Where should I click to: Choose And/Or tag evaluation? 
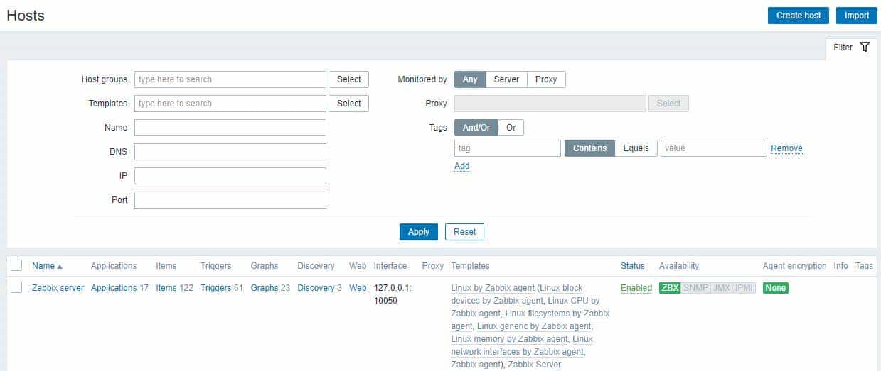pos(476,128)
